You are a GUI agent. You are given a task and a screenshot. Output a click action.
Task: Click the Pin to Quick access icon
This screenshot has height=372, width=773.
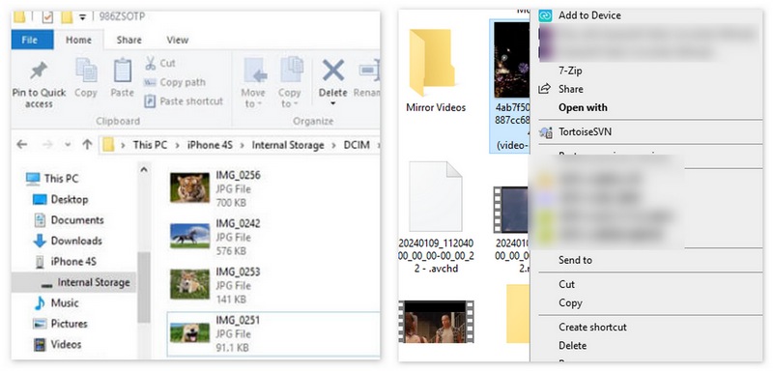pyautogui.click(x=39, y=72)
